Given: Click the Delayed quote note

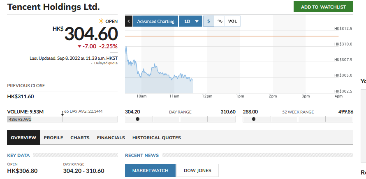Looking at the screenshot, I should pos(106,63).
